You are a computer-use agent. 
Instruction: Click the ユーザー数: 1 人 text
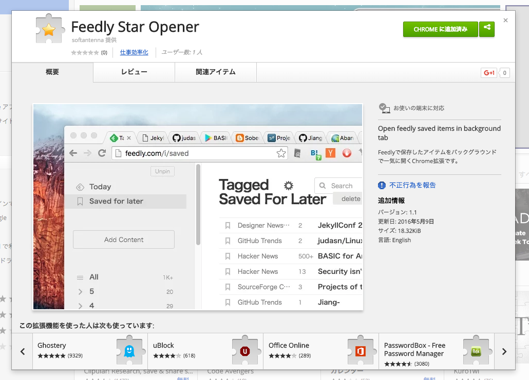tap(181, 52)
